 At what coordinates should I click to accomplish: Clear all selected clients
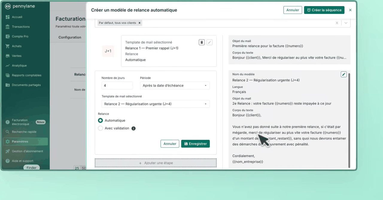click(x=337, y=23)
